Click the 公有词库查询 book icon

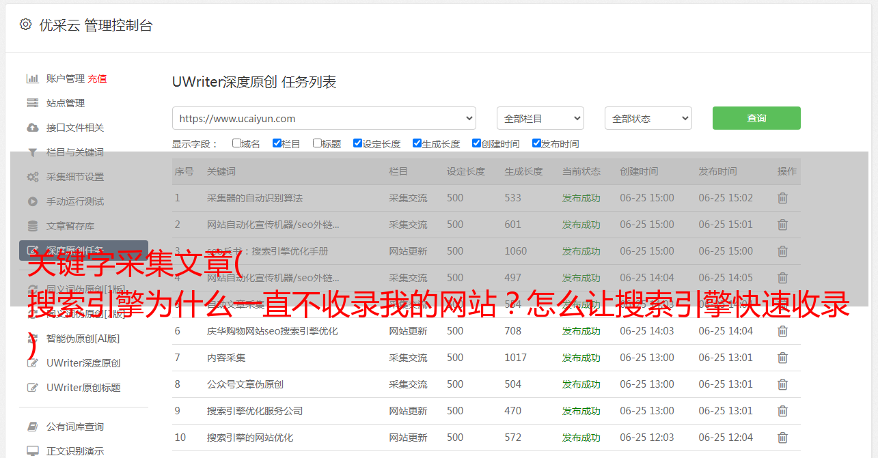point(32,427)
